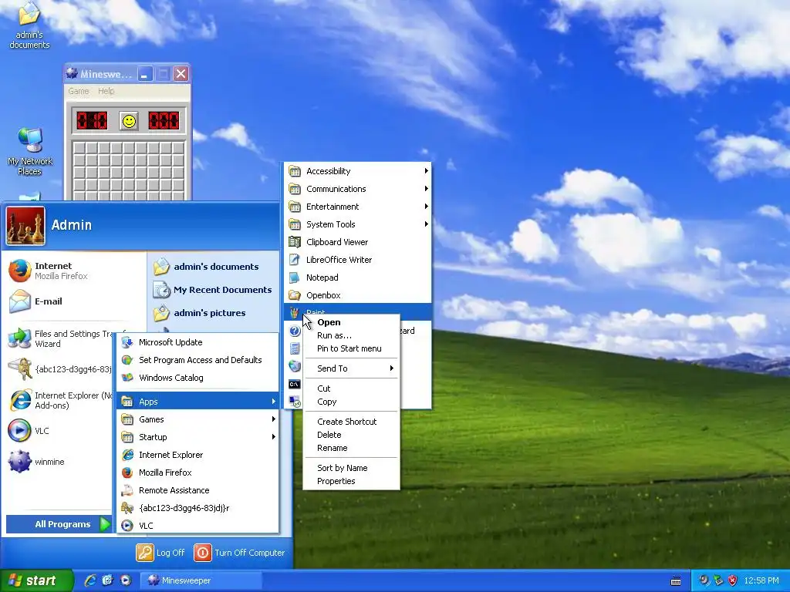Screen dimensions: 790x592
Task: Expand the Accessibility submenu
Action: point(358,171)
